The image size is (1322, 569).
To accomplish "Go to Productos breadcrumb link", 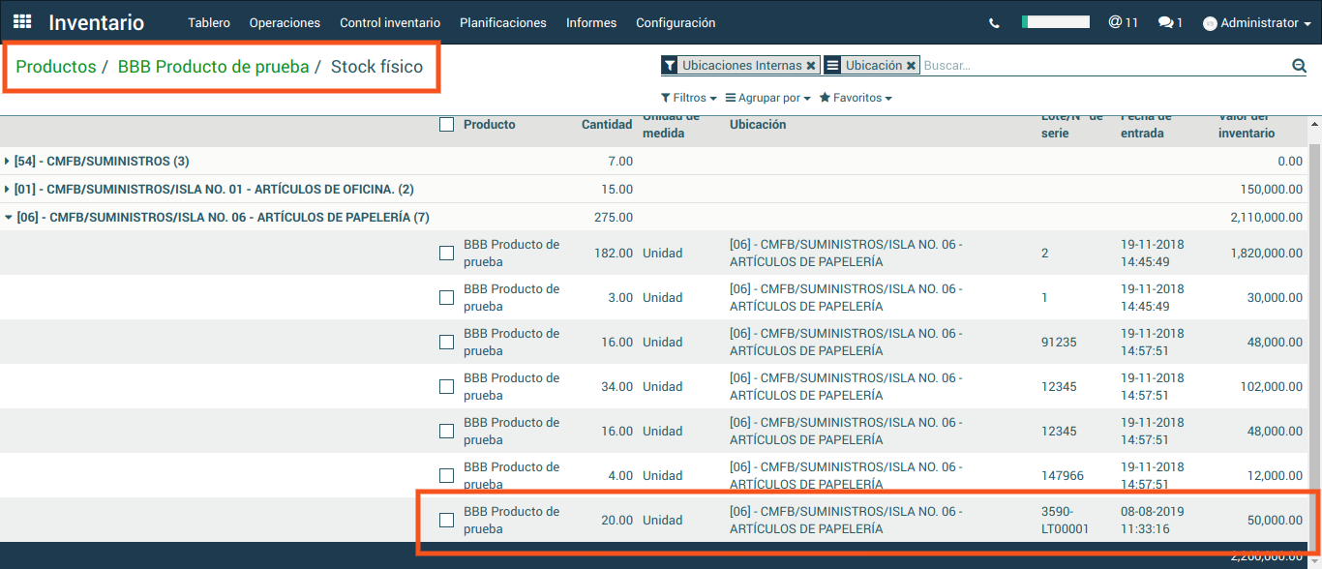I will [x=55, y=67].
